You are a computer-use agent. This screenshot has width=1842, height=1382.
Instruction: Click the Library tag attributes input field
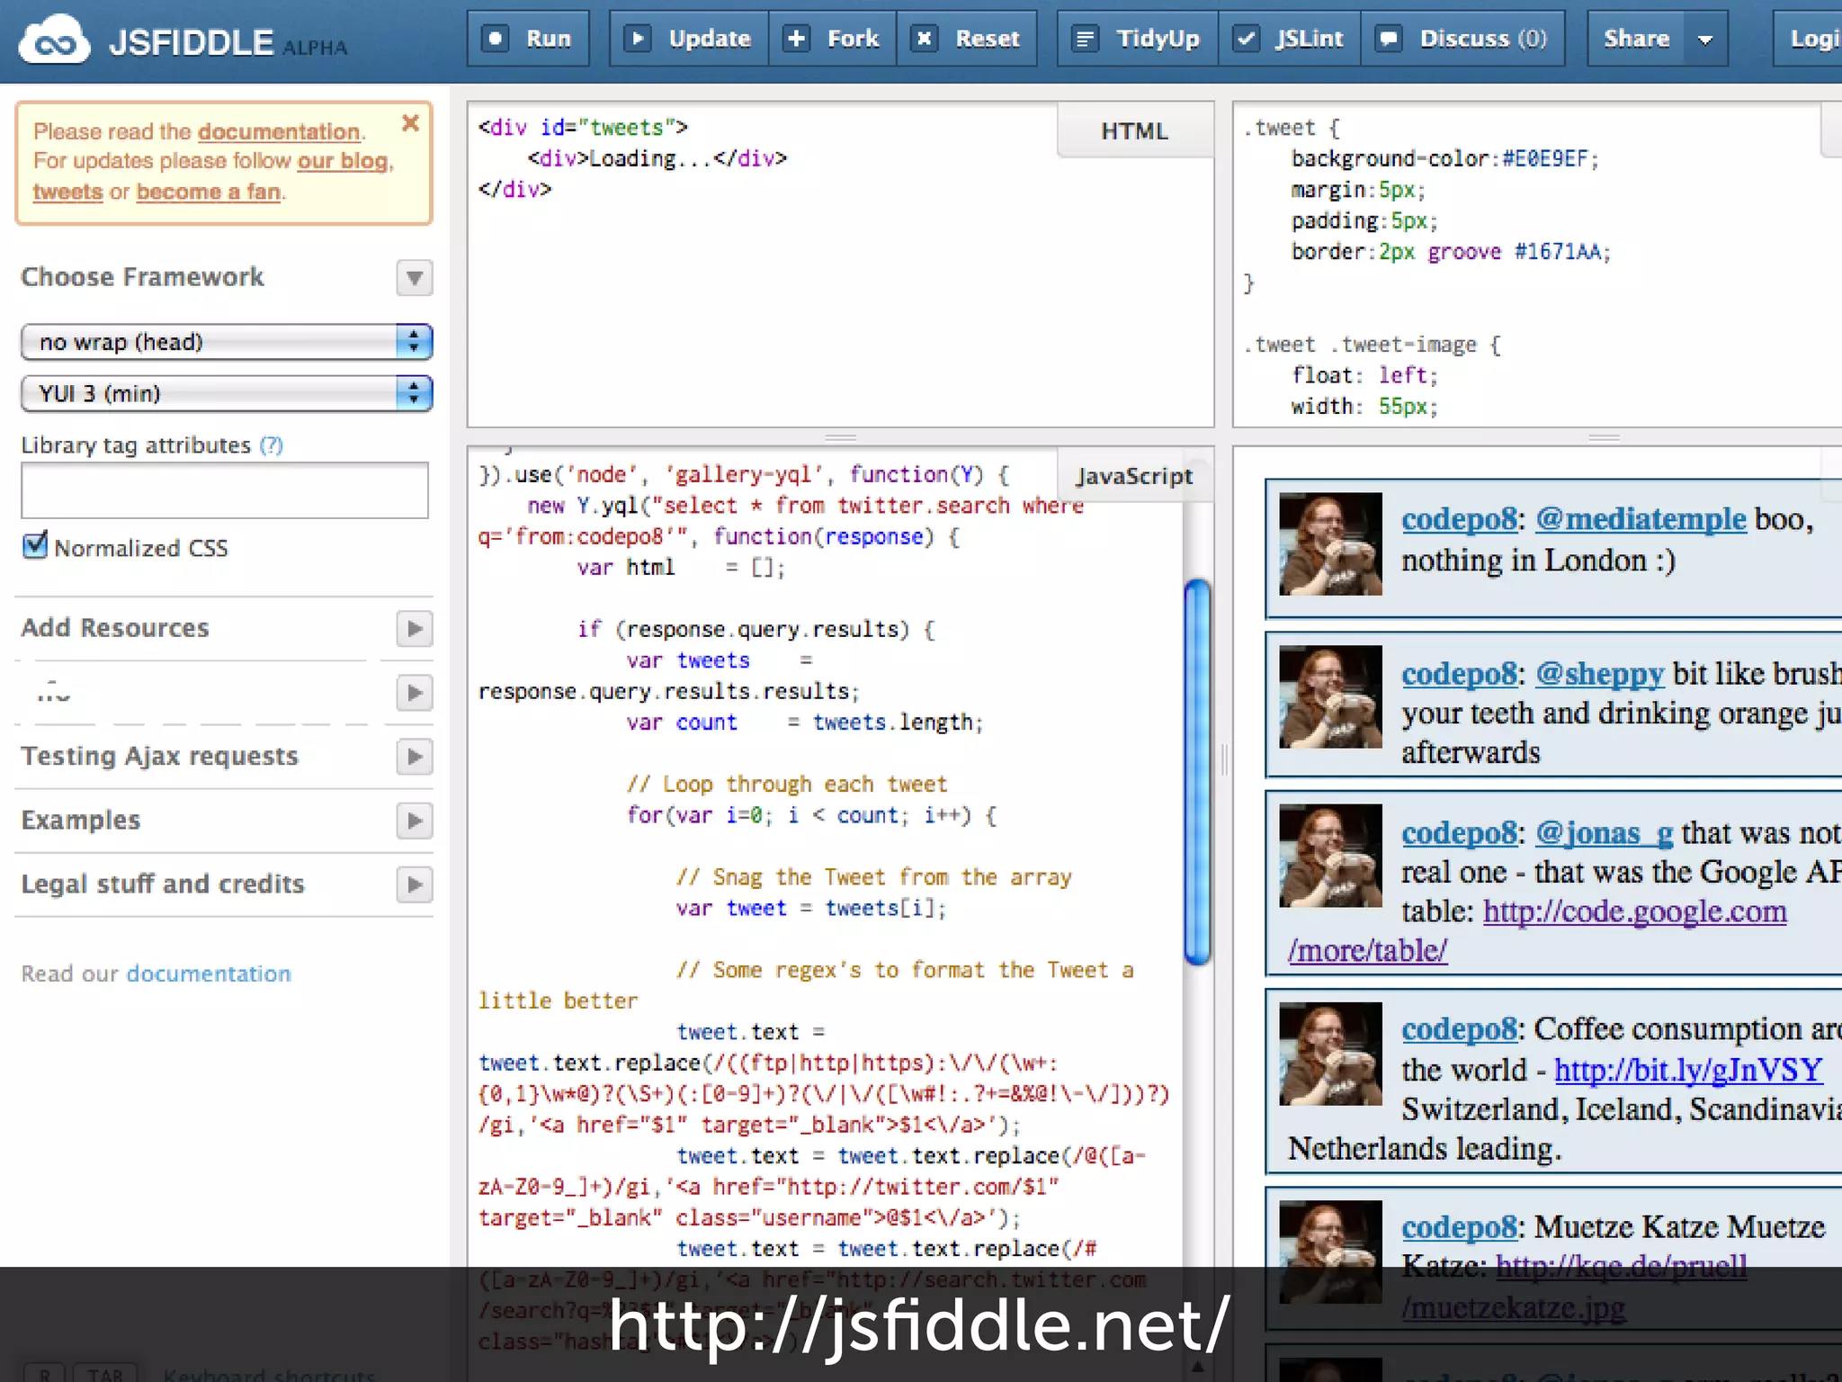pos(225,490)
